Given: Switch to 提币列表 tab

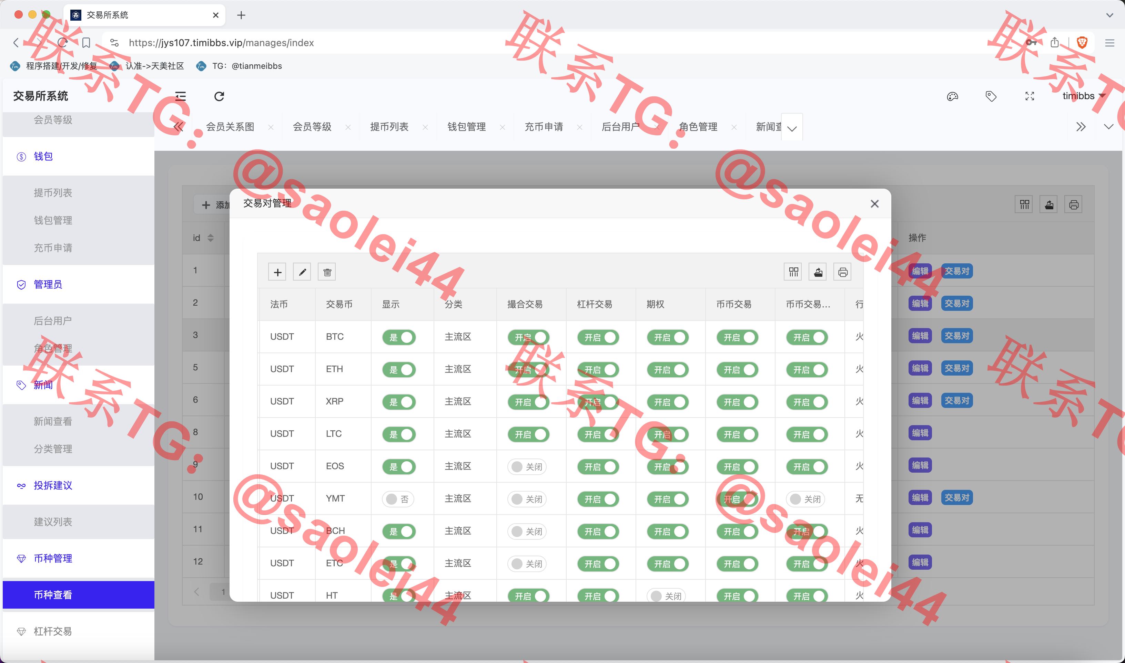Looking at the screenshot, I should point(389,127).
